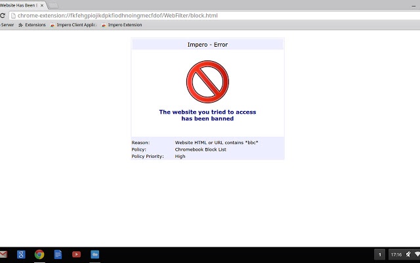Open the Impero Extension bookmark
Viewport: 420px width, 263px height.
click(x=122, y=25)
